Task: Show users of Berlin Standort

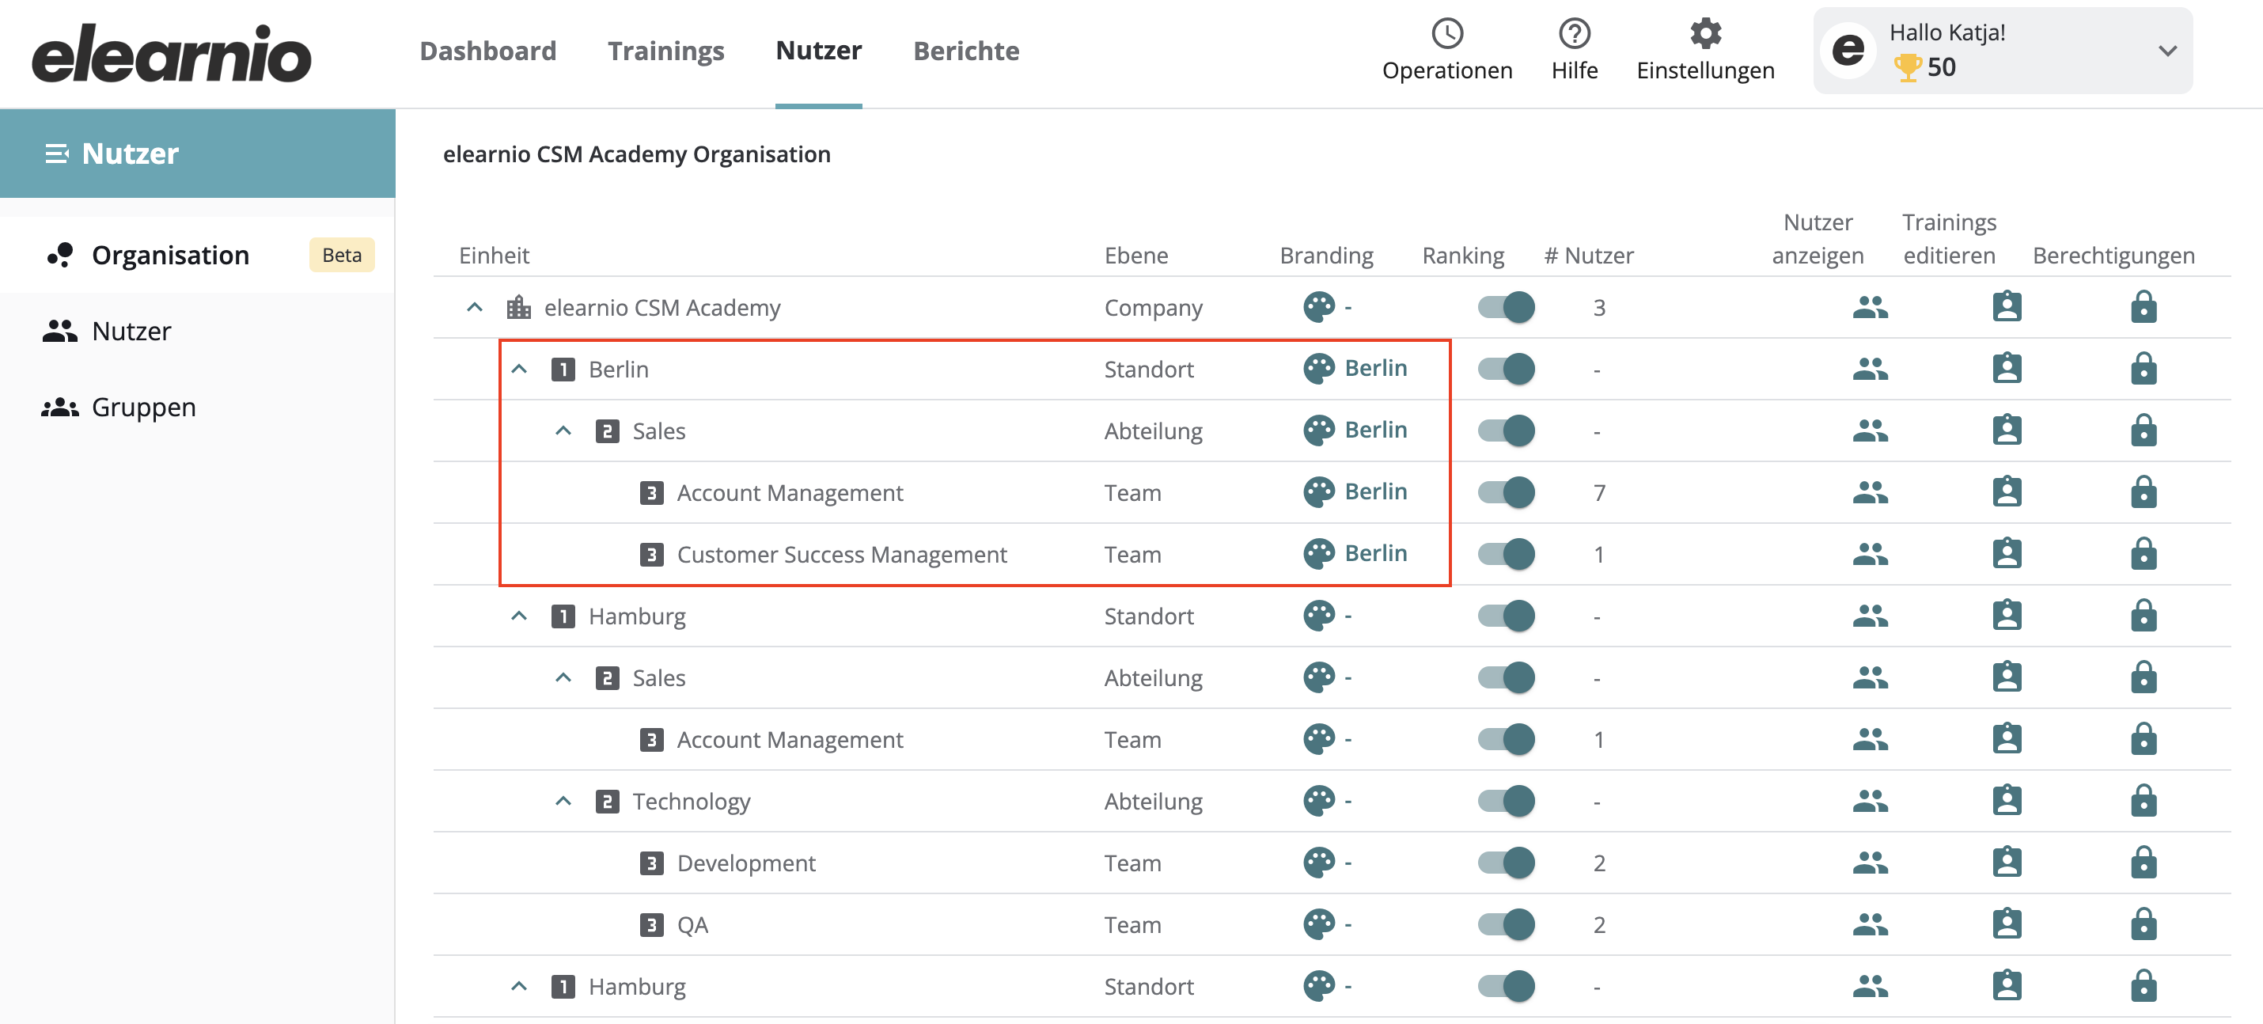Action: 1871,369
